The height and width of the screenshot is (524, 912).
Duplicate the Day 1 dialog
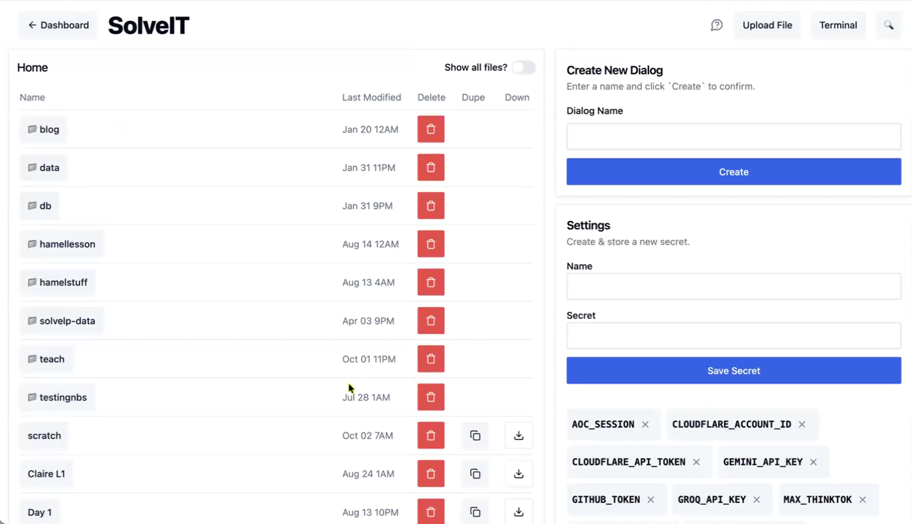[475, 512]
